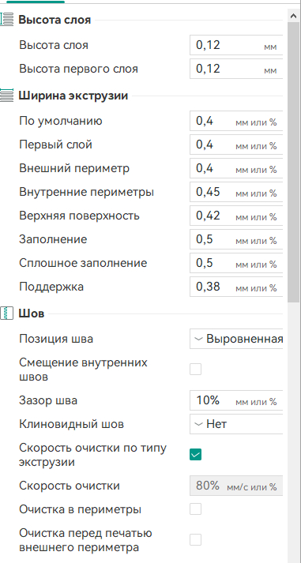Click the Внешний периметр label
This screenshot has width=301, height=563.
pos(74,168)
